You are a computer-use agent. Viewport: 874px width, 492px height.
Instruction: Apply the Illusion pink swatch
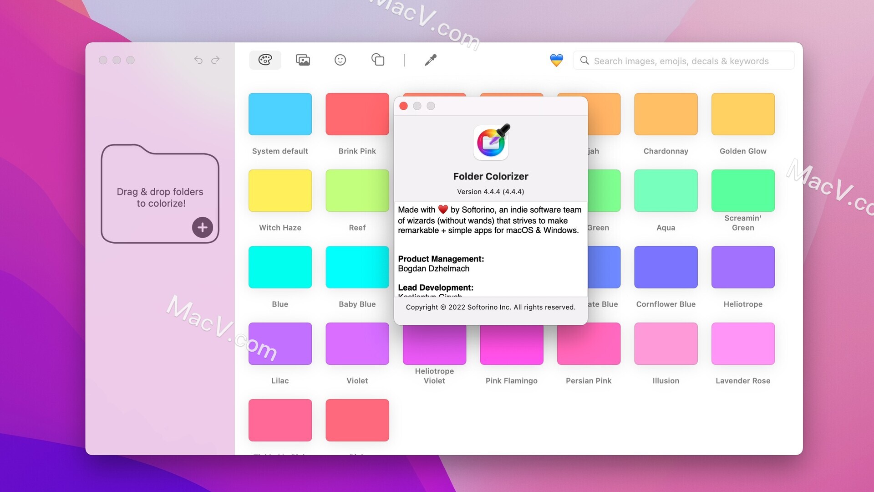click(666, 343)
